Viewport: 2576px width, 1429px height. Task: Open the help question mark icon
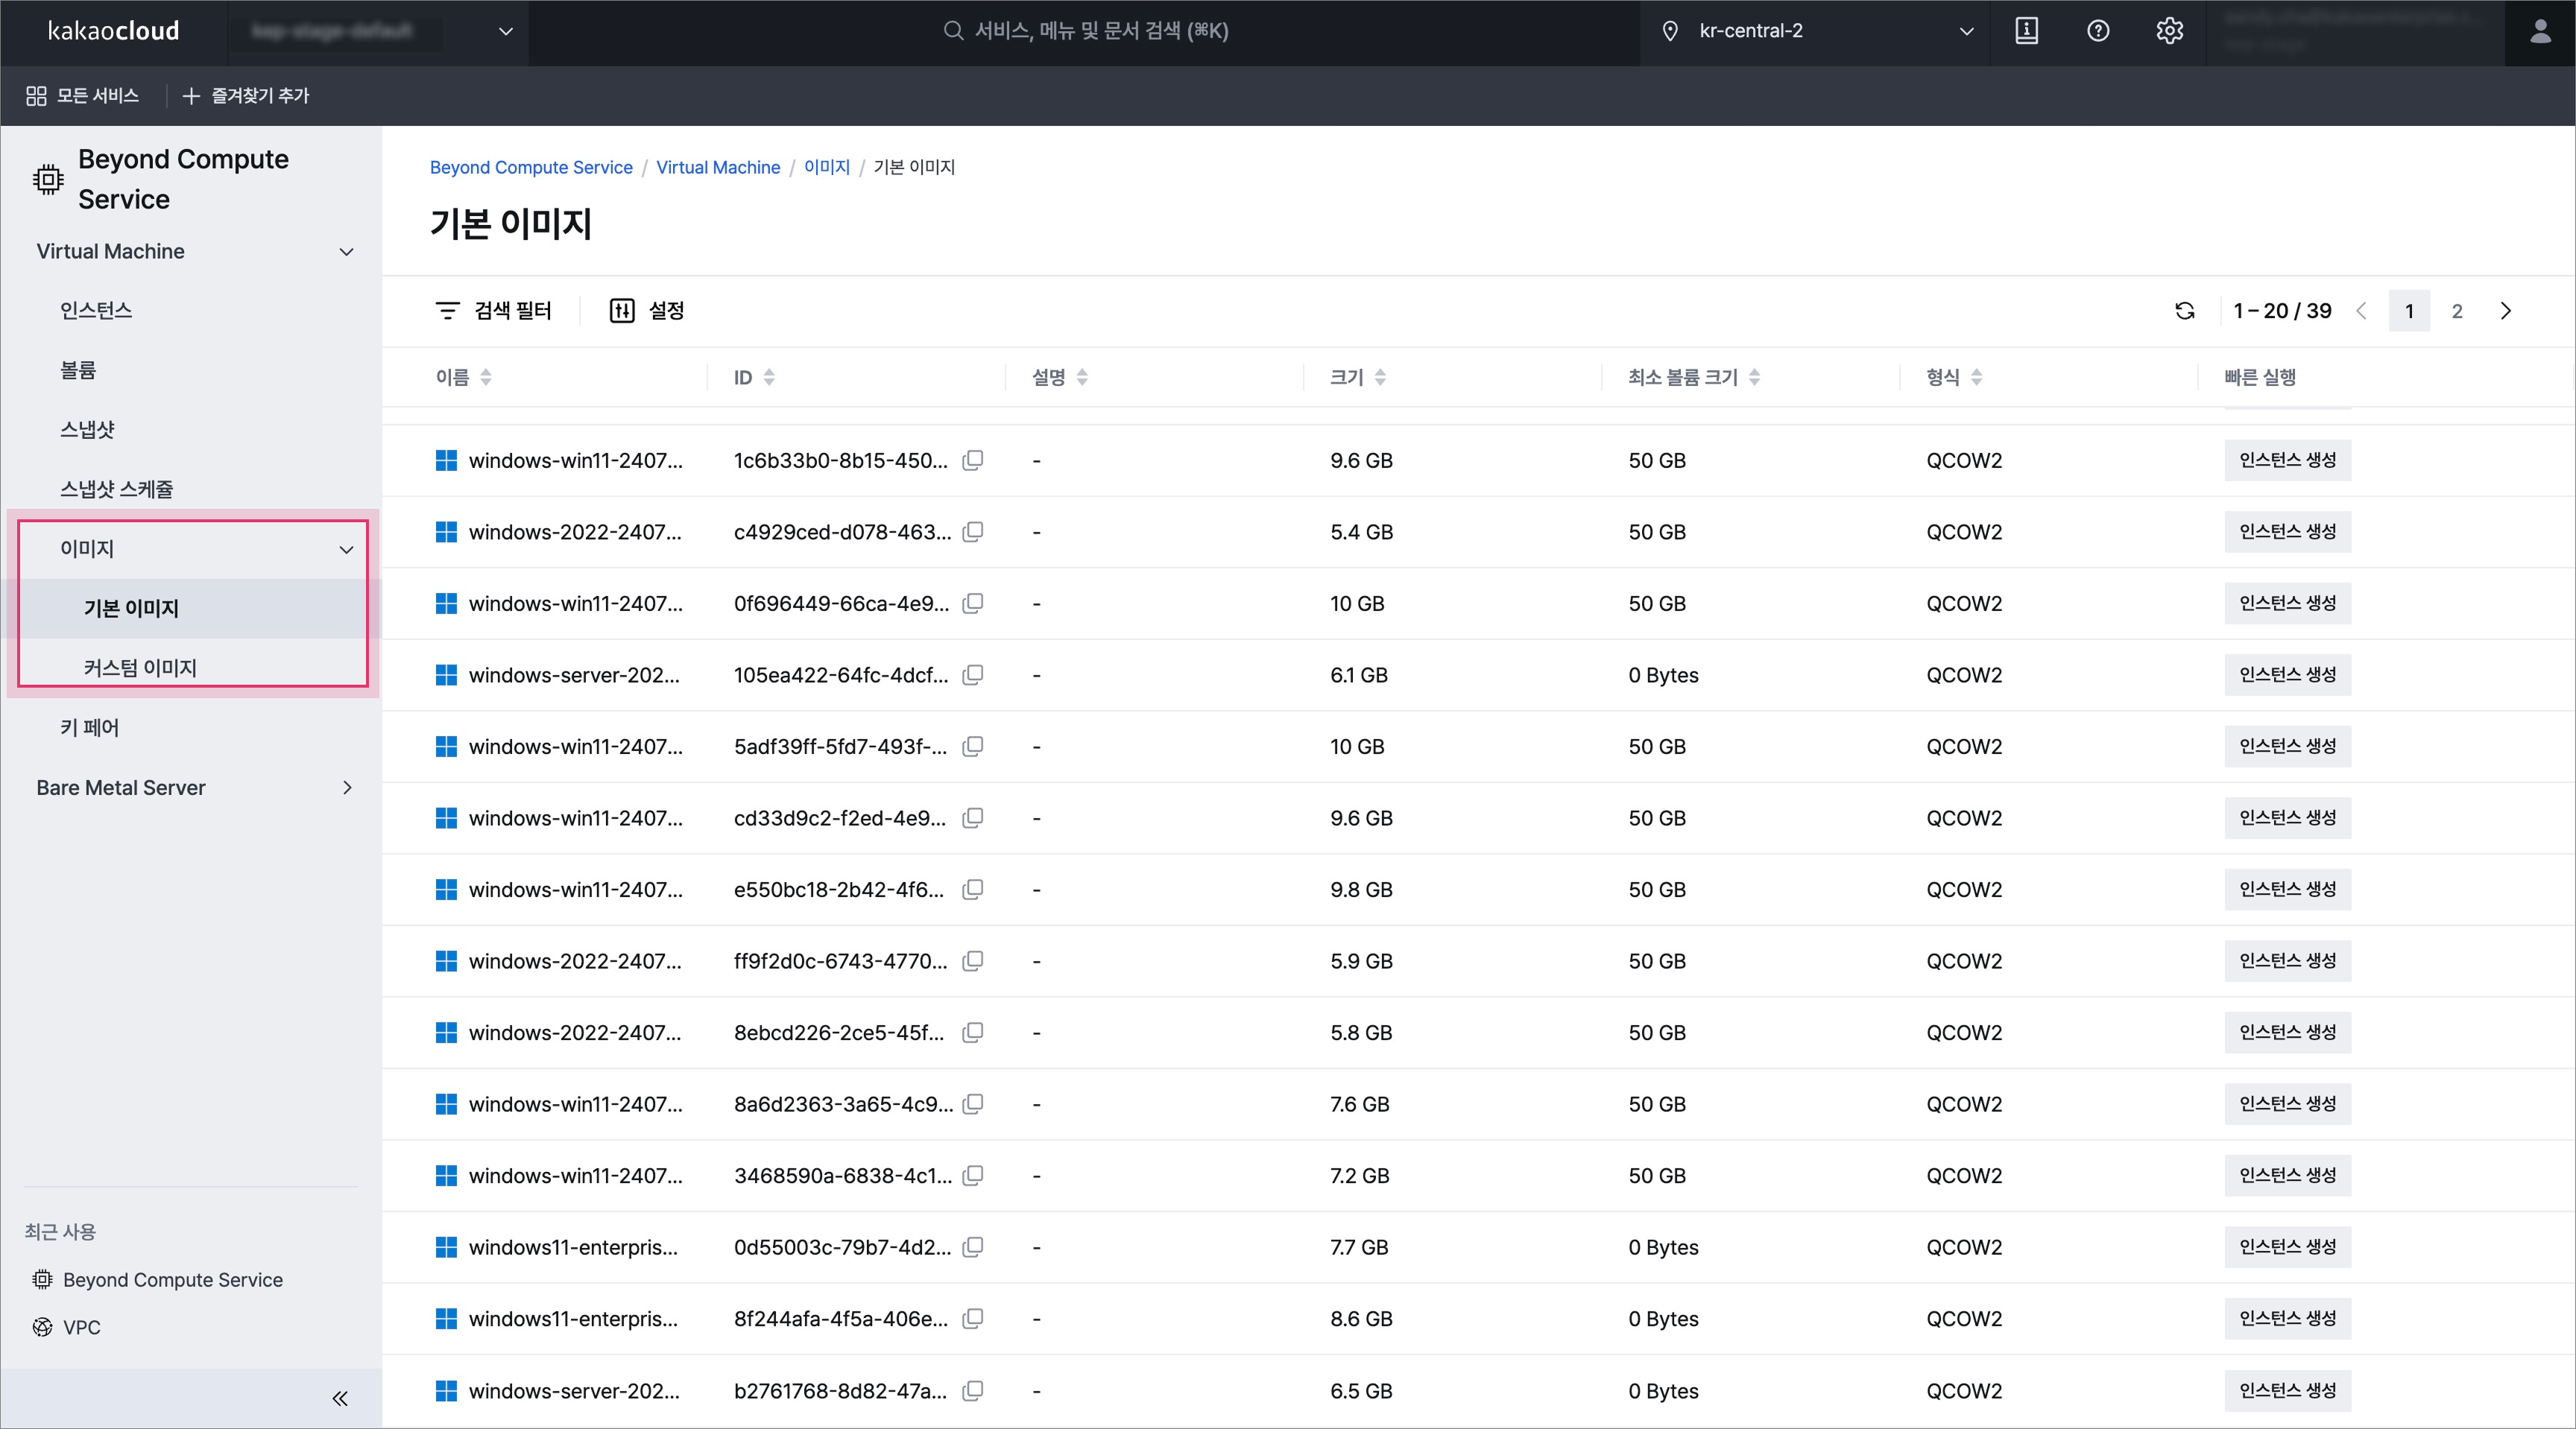click(x=2098, y=31)
